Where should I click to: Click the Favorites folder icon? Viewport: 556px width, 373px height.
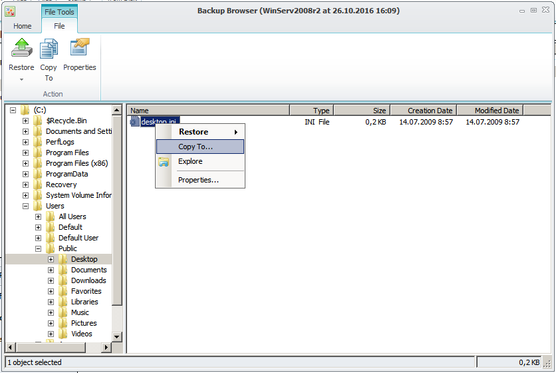[x=63, y=291]
